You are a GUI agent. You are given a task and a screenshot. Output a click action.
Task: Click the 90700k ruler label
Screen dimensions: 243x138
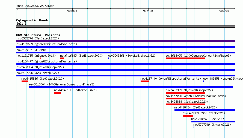[72, 11]
